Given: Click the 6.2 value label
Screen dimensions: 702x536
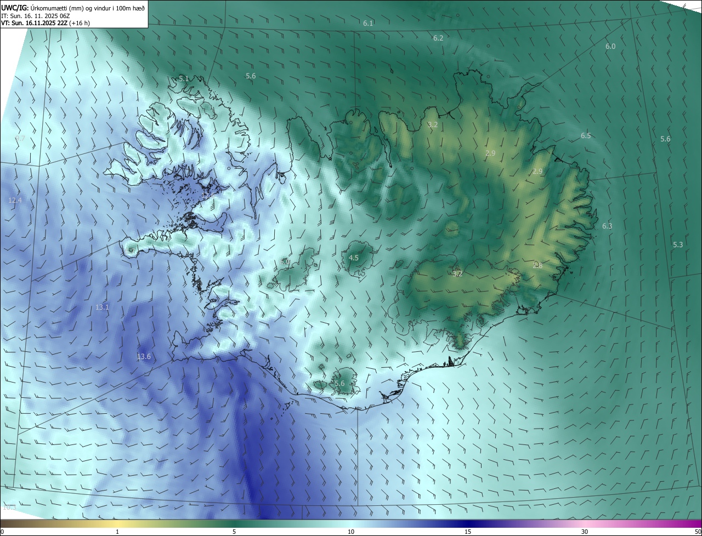Looking at the screenshot, I should [x=438, y=38].
